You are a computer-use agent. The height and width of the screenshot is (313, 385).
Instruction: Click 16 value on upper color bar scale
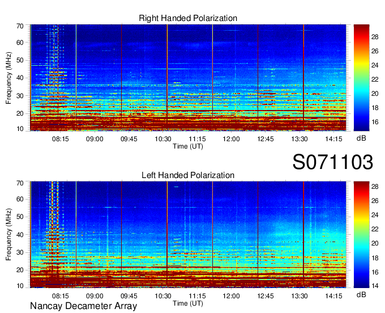(375, 122)
